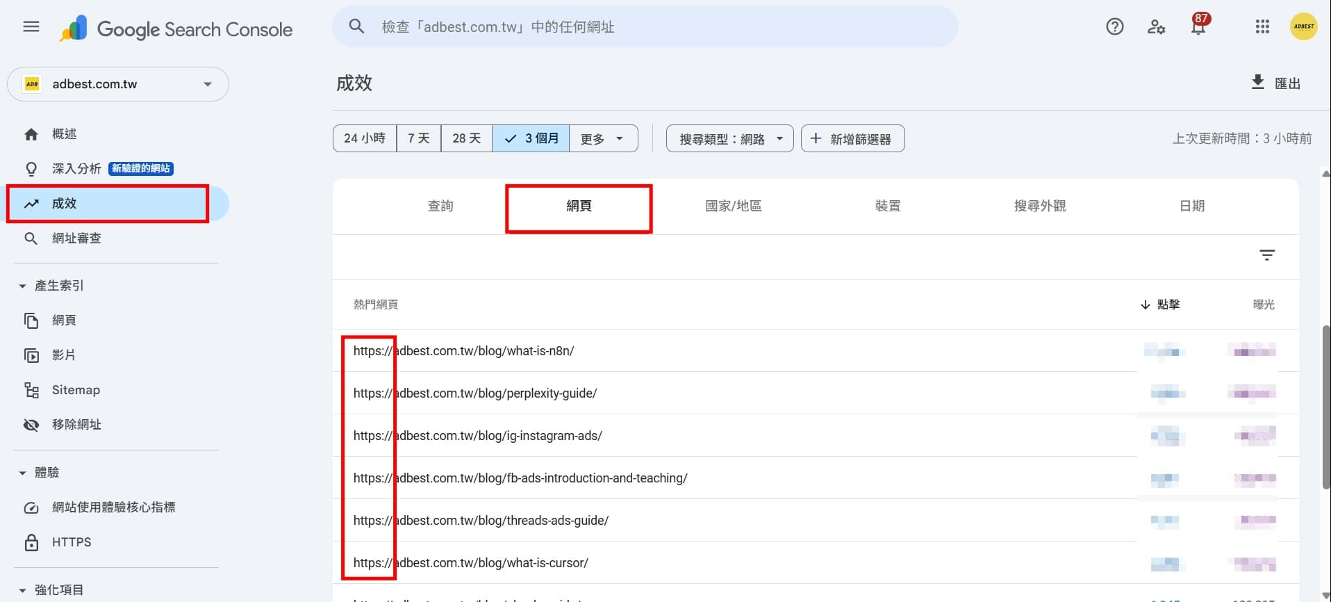Viewport: 1331px width, 602px height.
Task: Select the 3 個月 date range
Action: (x=531, y=138)
